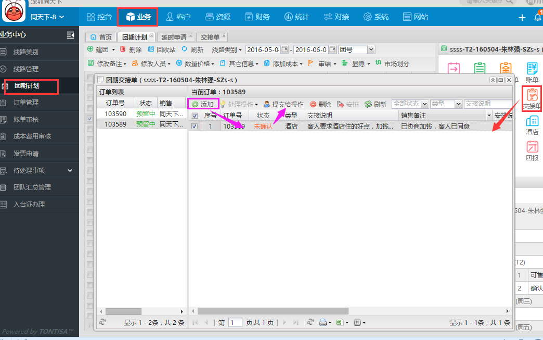This screenshot has height=340, width=543.
Task: Open the 财务 top navigation menu
Action: point(257,17)
